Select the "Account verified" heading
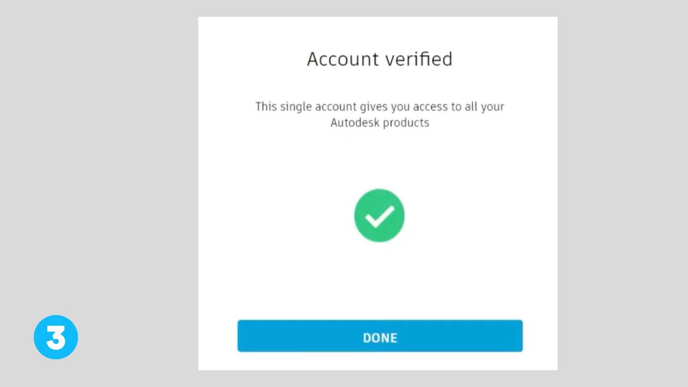Viewport: 688px width, 387px height. [x=380, y=59]
